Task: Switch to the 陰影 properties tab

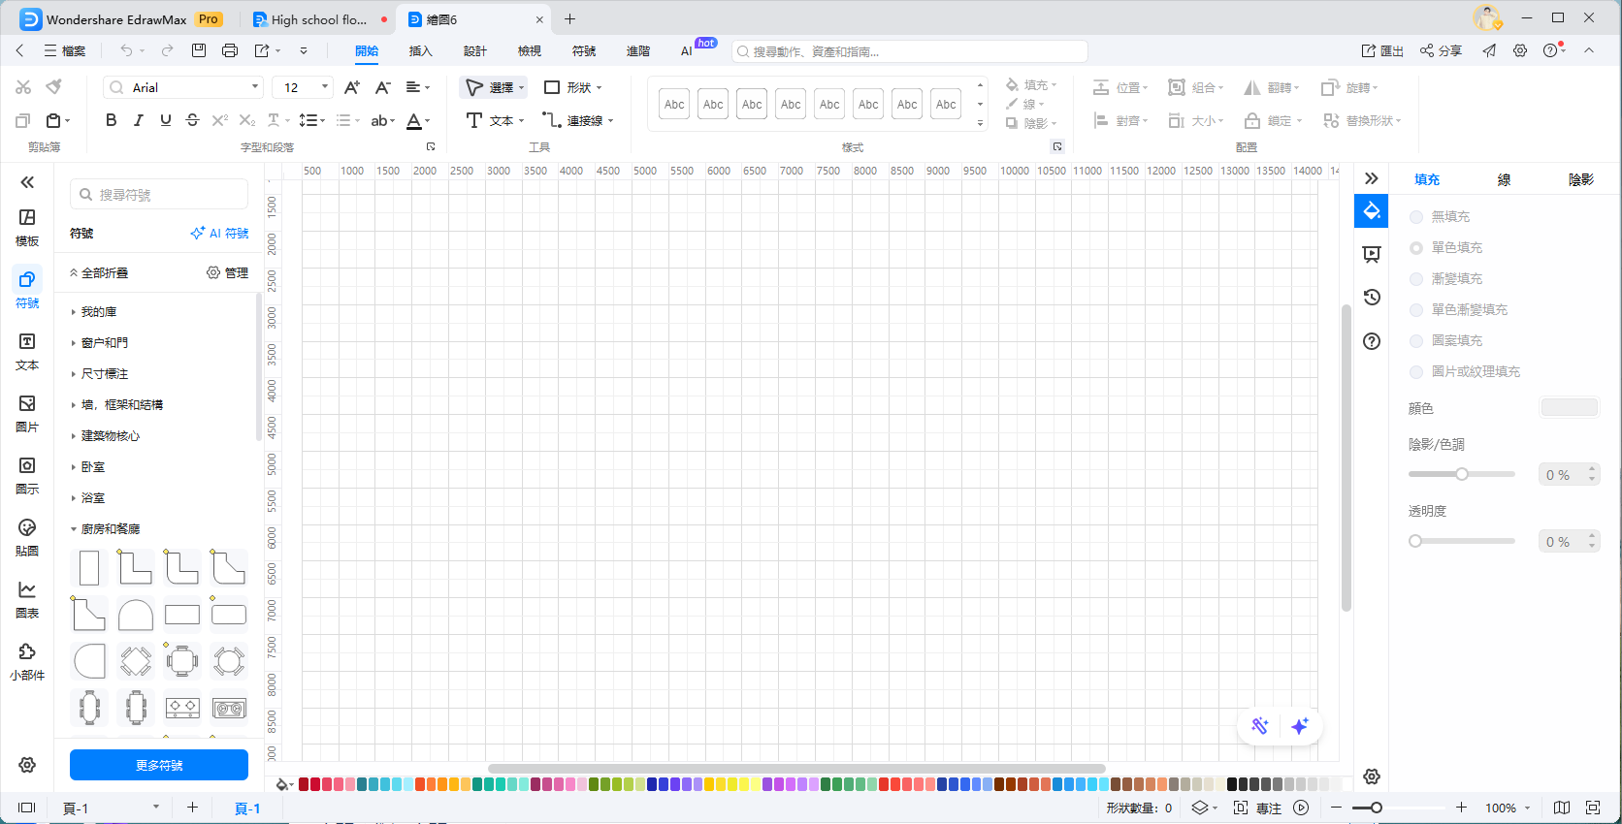Action: click(x=1580, y=179)
